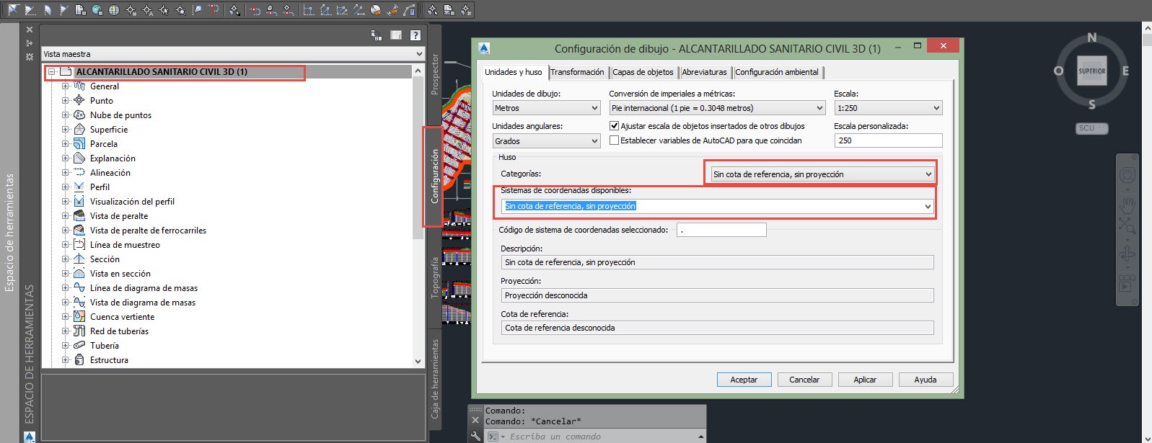Open the Categorías dropdown
Viewport: 1152px width, 443px height.
822,174
